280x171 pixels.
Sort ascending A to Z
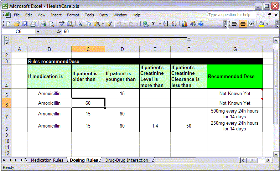tap(166, 24)
